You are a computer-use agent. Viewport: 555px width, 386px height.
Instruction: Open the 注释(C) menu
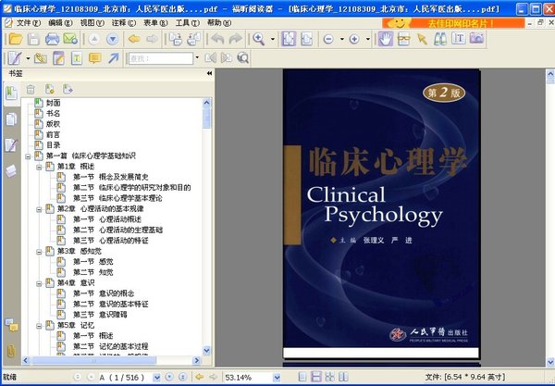pyautogui.click(x=124, y=23)
